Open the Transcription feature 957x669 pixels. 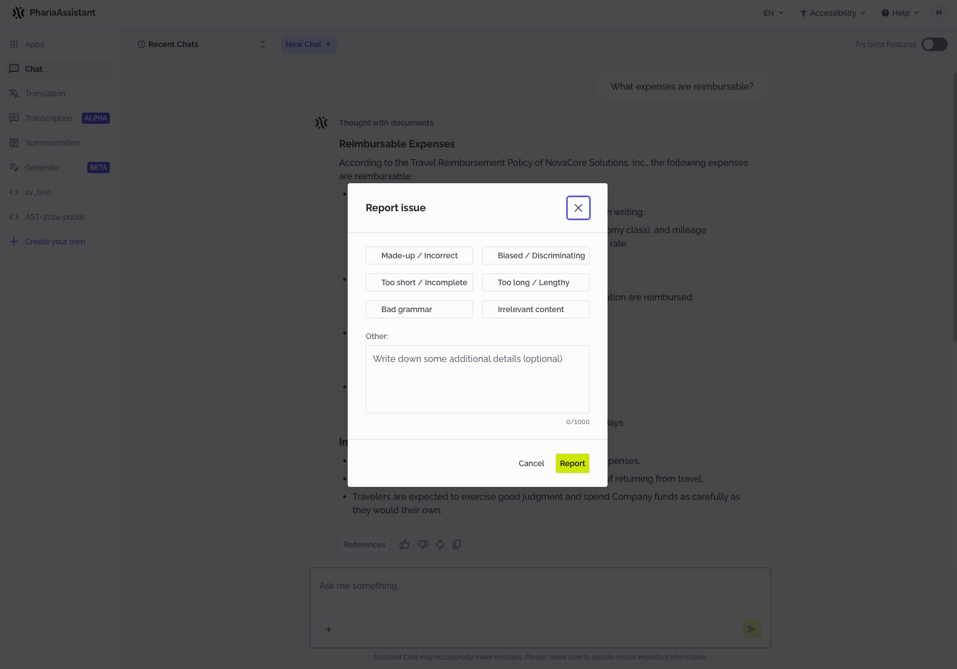pos(49,118)
